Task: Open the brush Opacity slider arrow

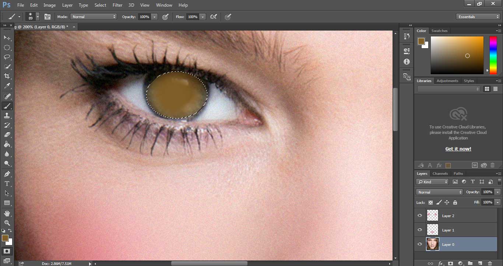Action: tap(154, 17)
